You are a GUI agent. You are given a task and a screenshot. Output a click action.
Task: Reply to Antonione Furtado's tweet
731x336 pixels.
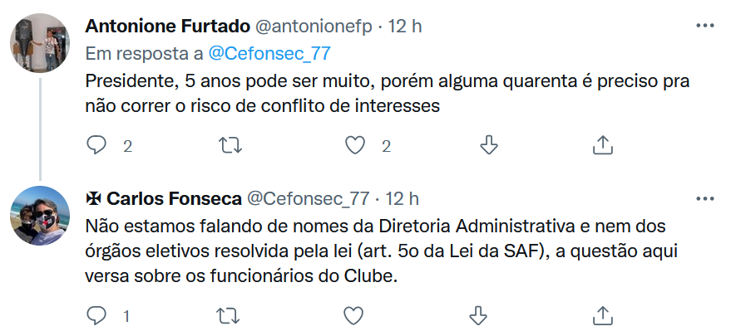point(98,145)
